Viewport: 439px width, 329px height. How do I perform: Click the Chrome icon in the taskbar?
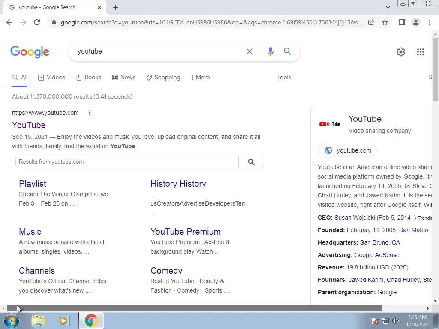(91, 320)
